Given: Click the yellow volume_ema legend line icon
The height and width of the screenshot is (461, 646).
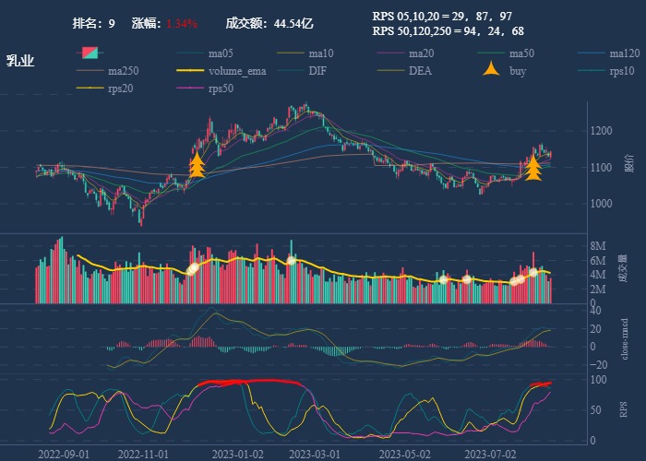Looking at the screenshot, I should pyautogui.click(x=189, y=71).
